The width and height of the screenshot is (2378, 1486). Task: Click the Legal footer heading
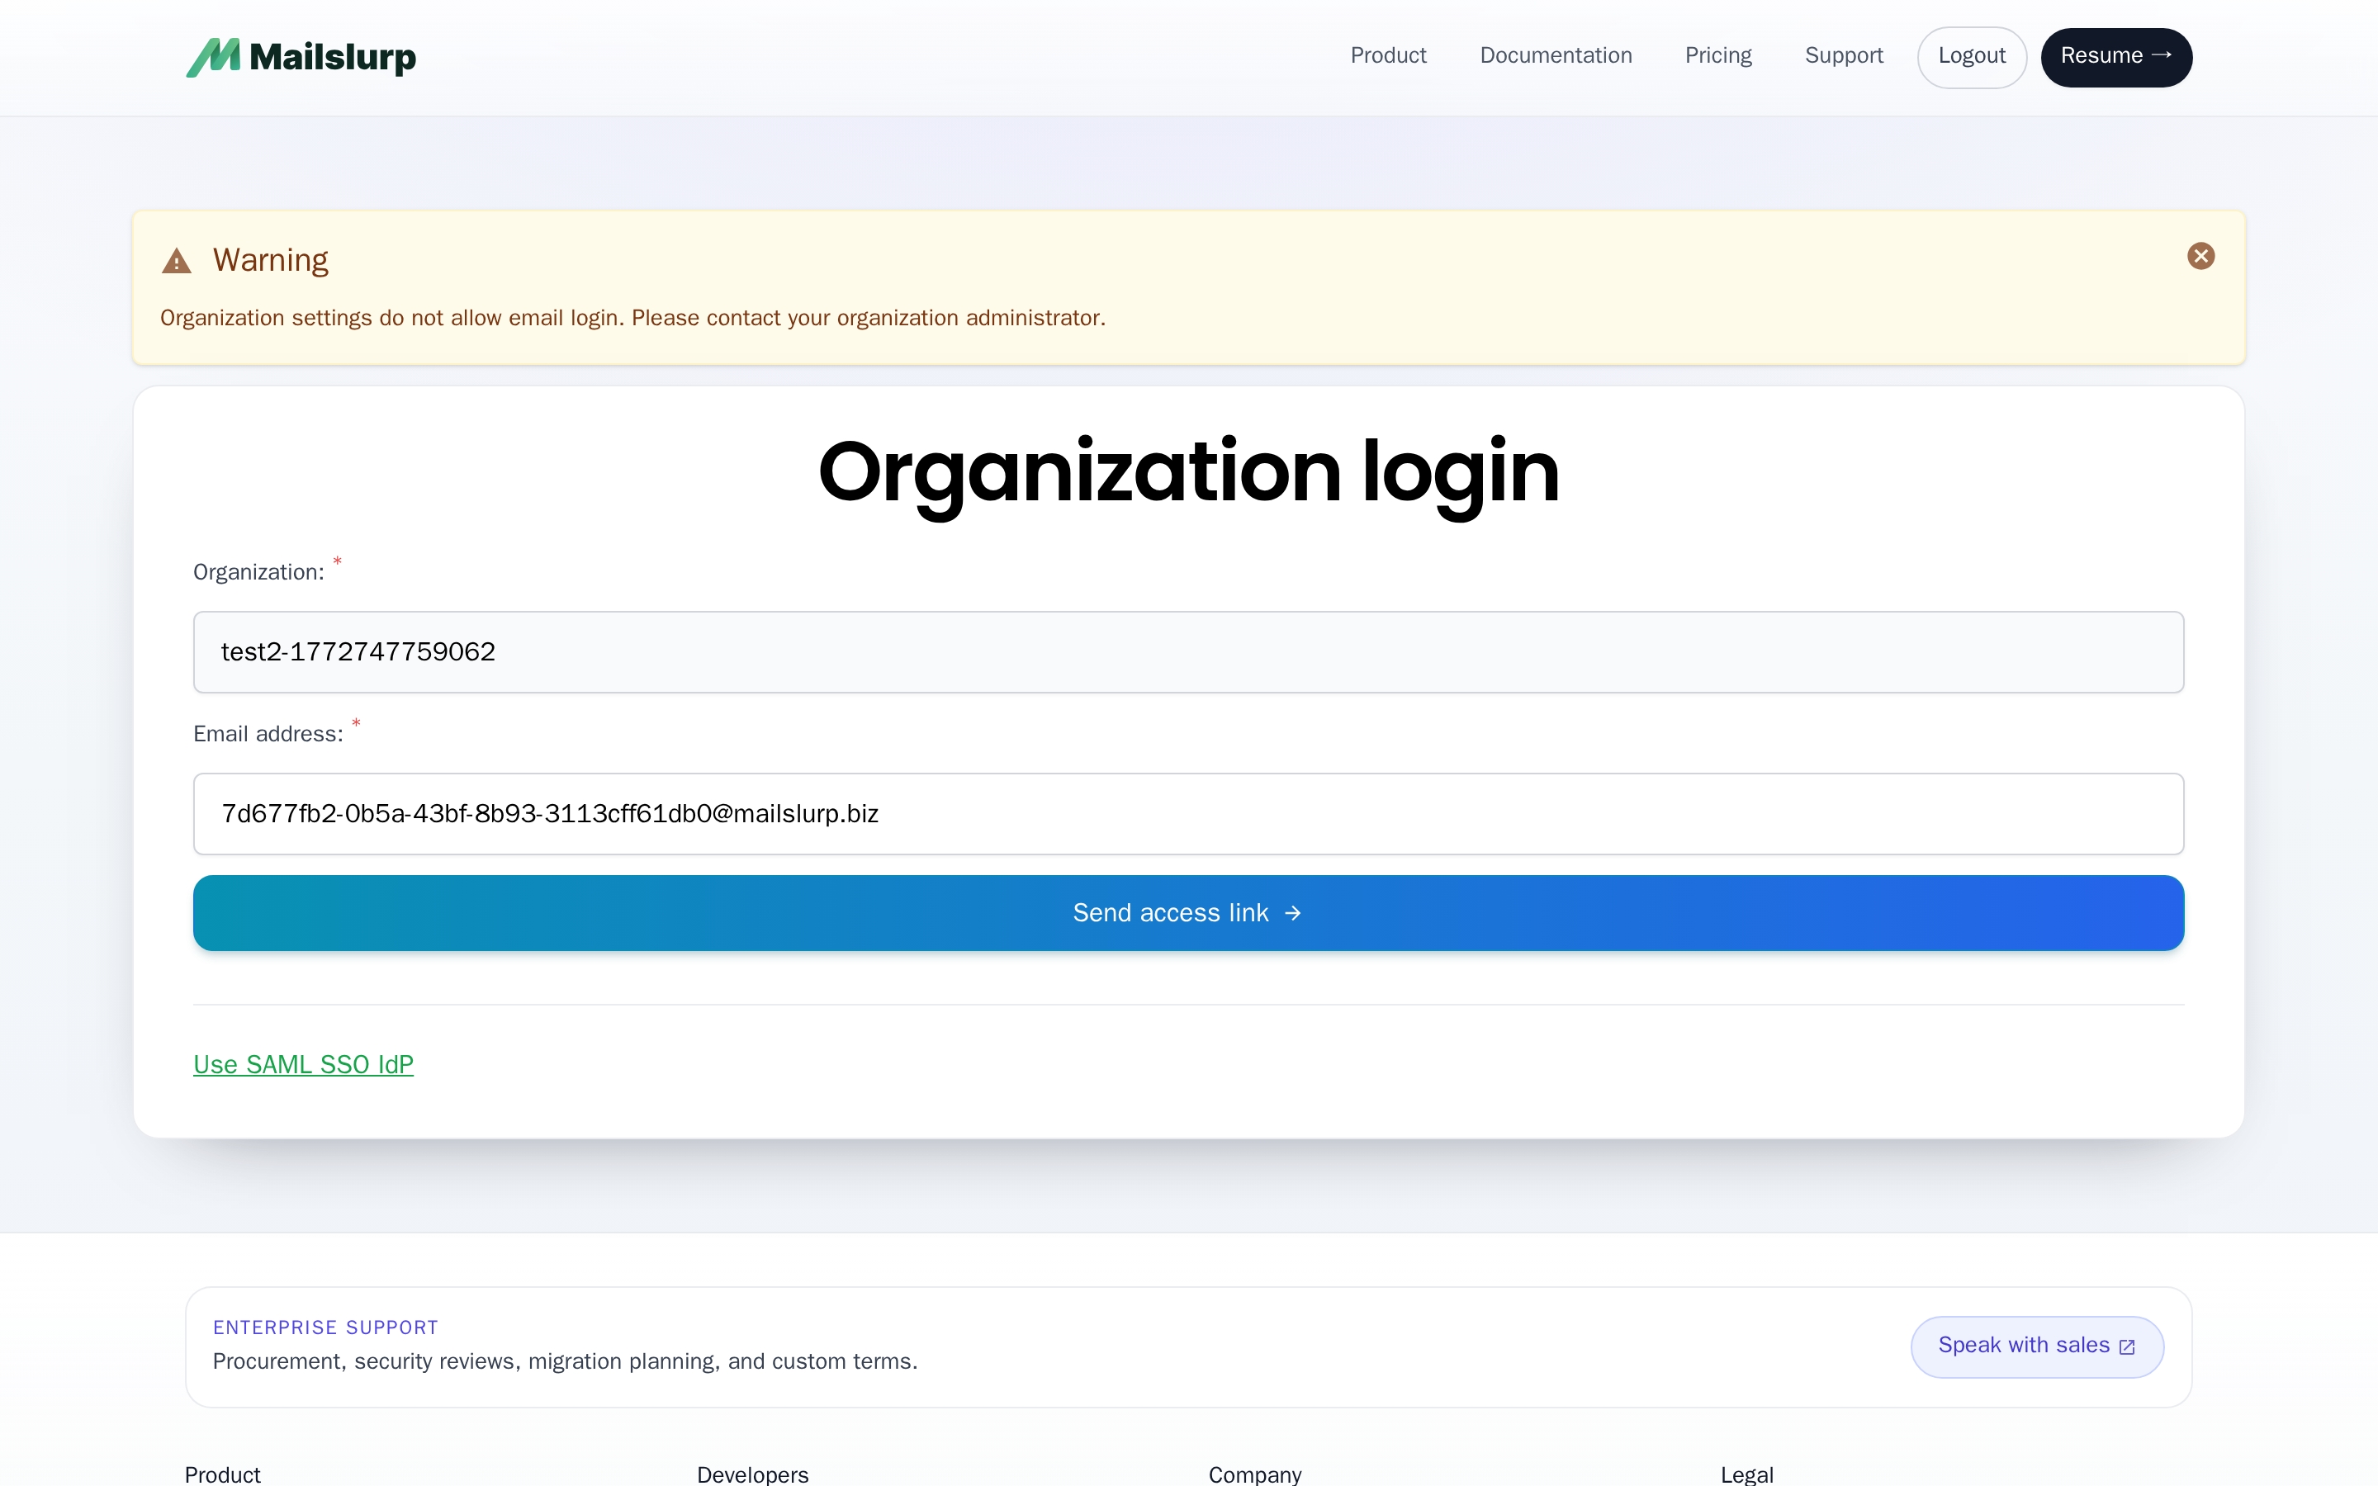[x=1746, y=1474]
